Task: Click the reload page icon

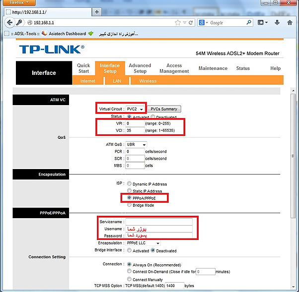Action: coord(191,23)
